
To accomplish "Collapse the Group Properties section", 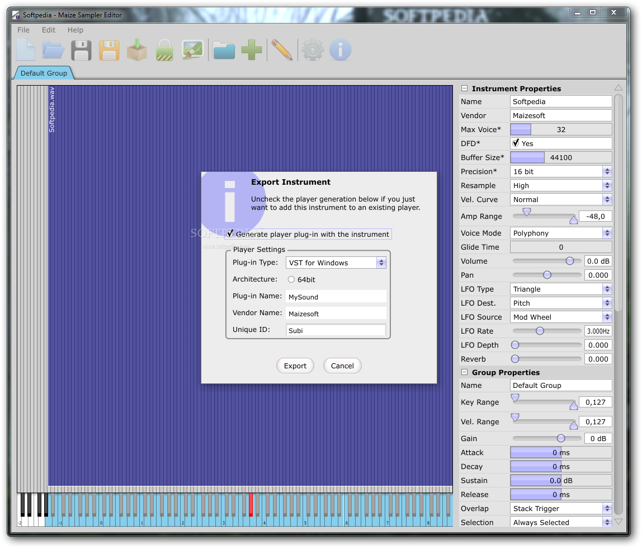I will 464,372.
